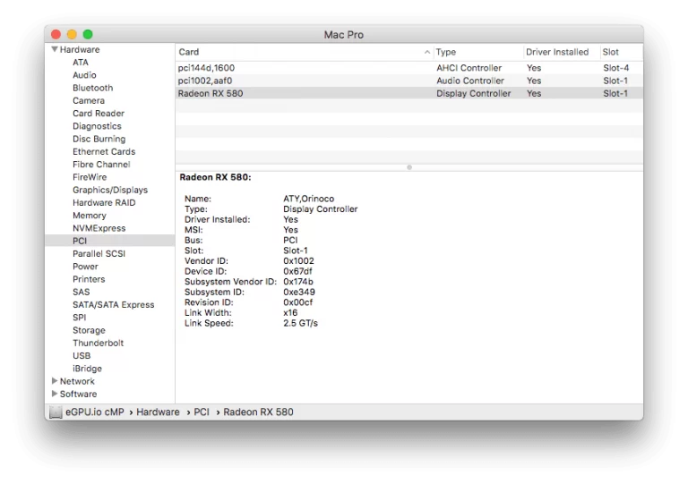The width and height of the screenshot is (688, 484).
Task: Open the Thunderbolt hardware section
Action: [99, 343]
